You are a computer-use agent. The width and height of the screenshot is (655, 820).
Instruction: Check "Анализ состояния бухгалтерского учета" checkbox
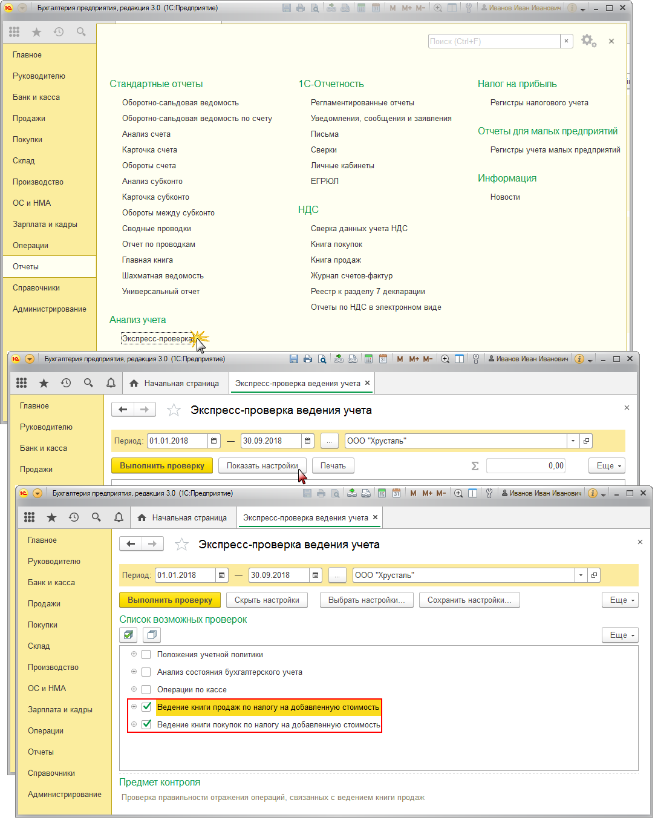pyautogui.click(x=146, y=672)
